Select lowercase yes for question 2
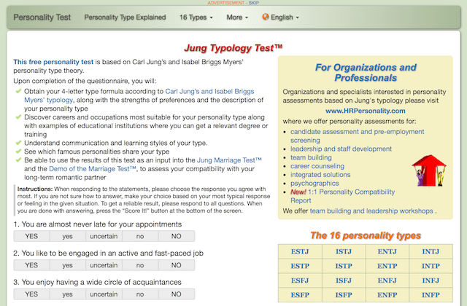This screenshot has width=467, height=306. pyautogui.click(x=68, y=265)
